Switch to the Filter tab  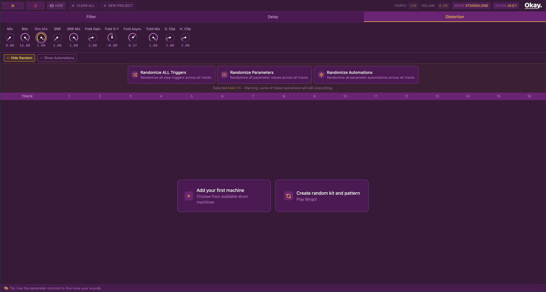(x=91, y=17)
